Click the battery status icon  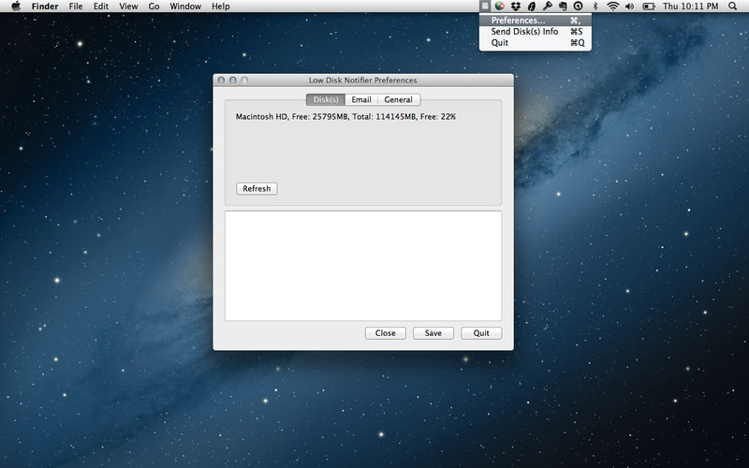point(649,7)
